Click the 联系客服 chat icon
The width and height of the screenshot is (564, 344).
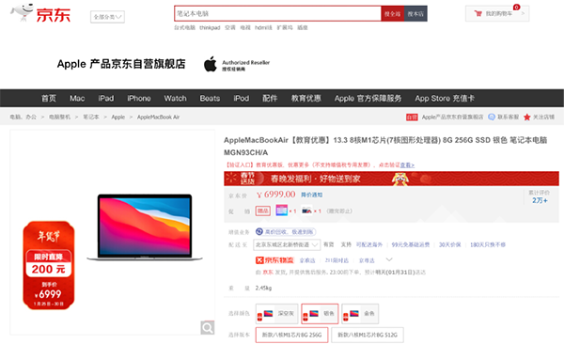[x=492, y=117]
